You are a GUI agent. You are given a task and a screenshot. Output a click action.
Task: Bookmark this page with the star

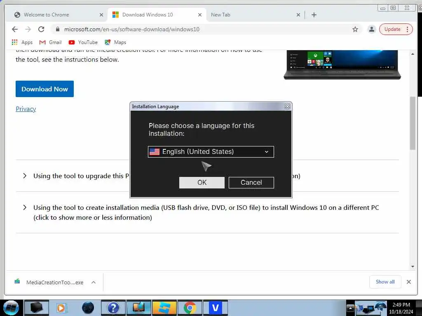pyautogui.click(x=355, y=29)
